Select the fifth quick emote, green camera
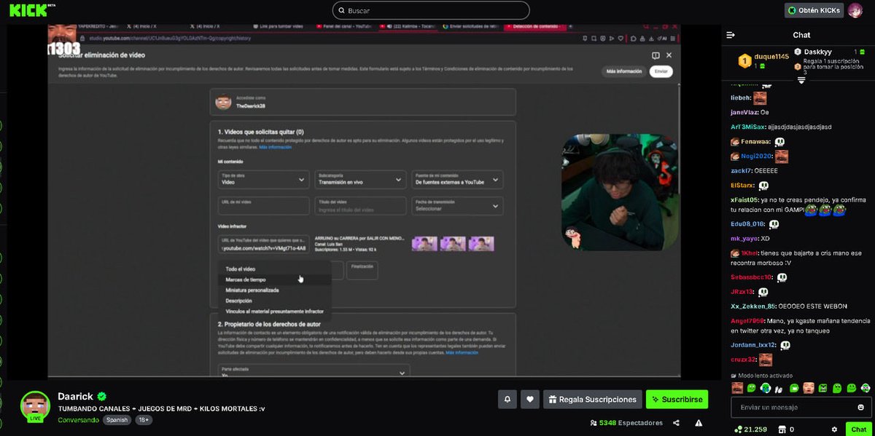875x436 pixels. (x=795, y=388)
